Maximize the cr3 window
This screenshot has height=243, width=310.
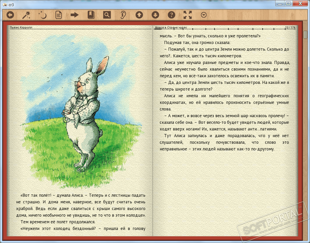288,3
